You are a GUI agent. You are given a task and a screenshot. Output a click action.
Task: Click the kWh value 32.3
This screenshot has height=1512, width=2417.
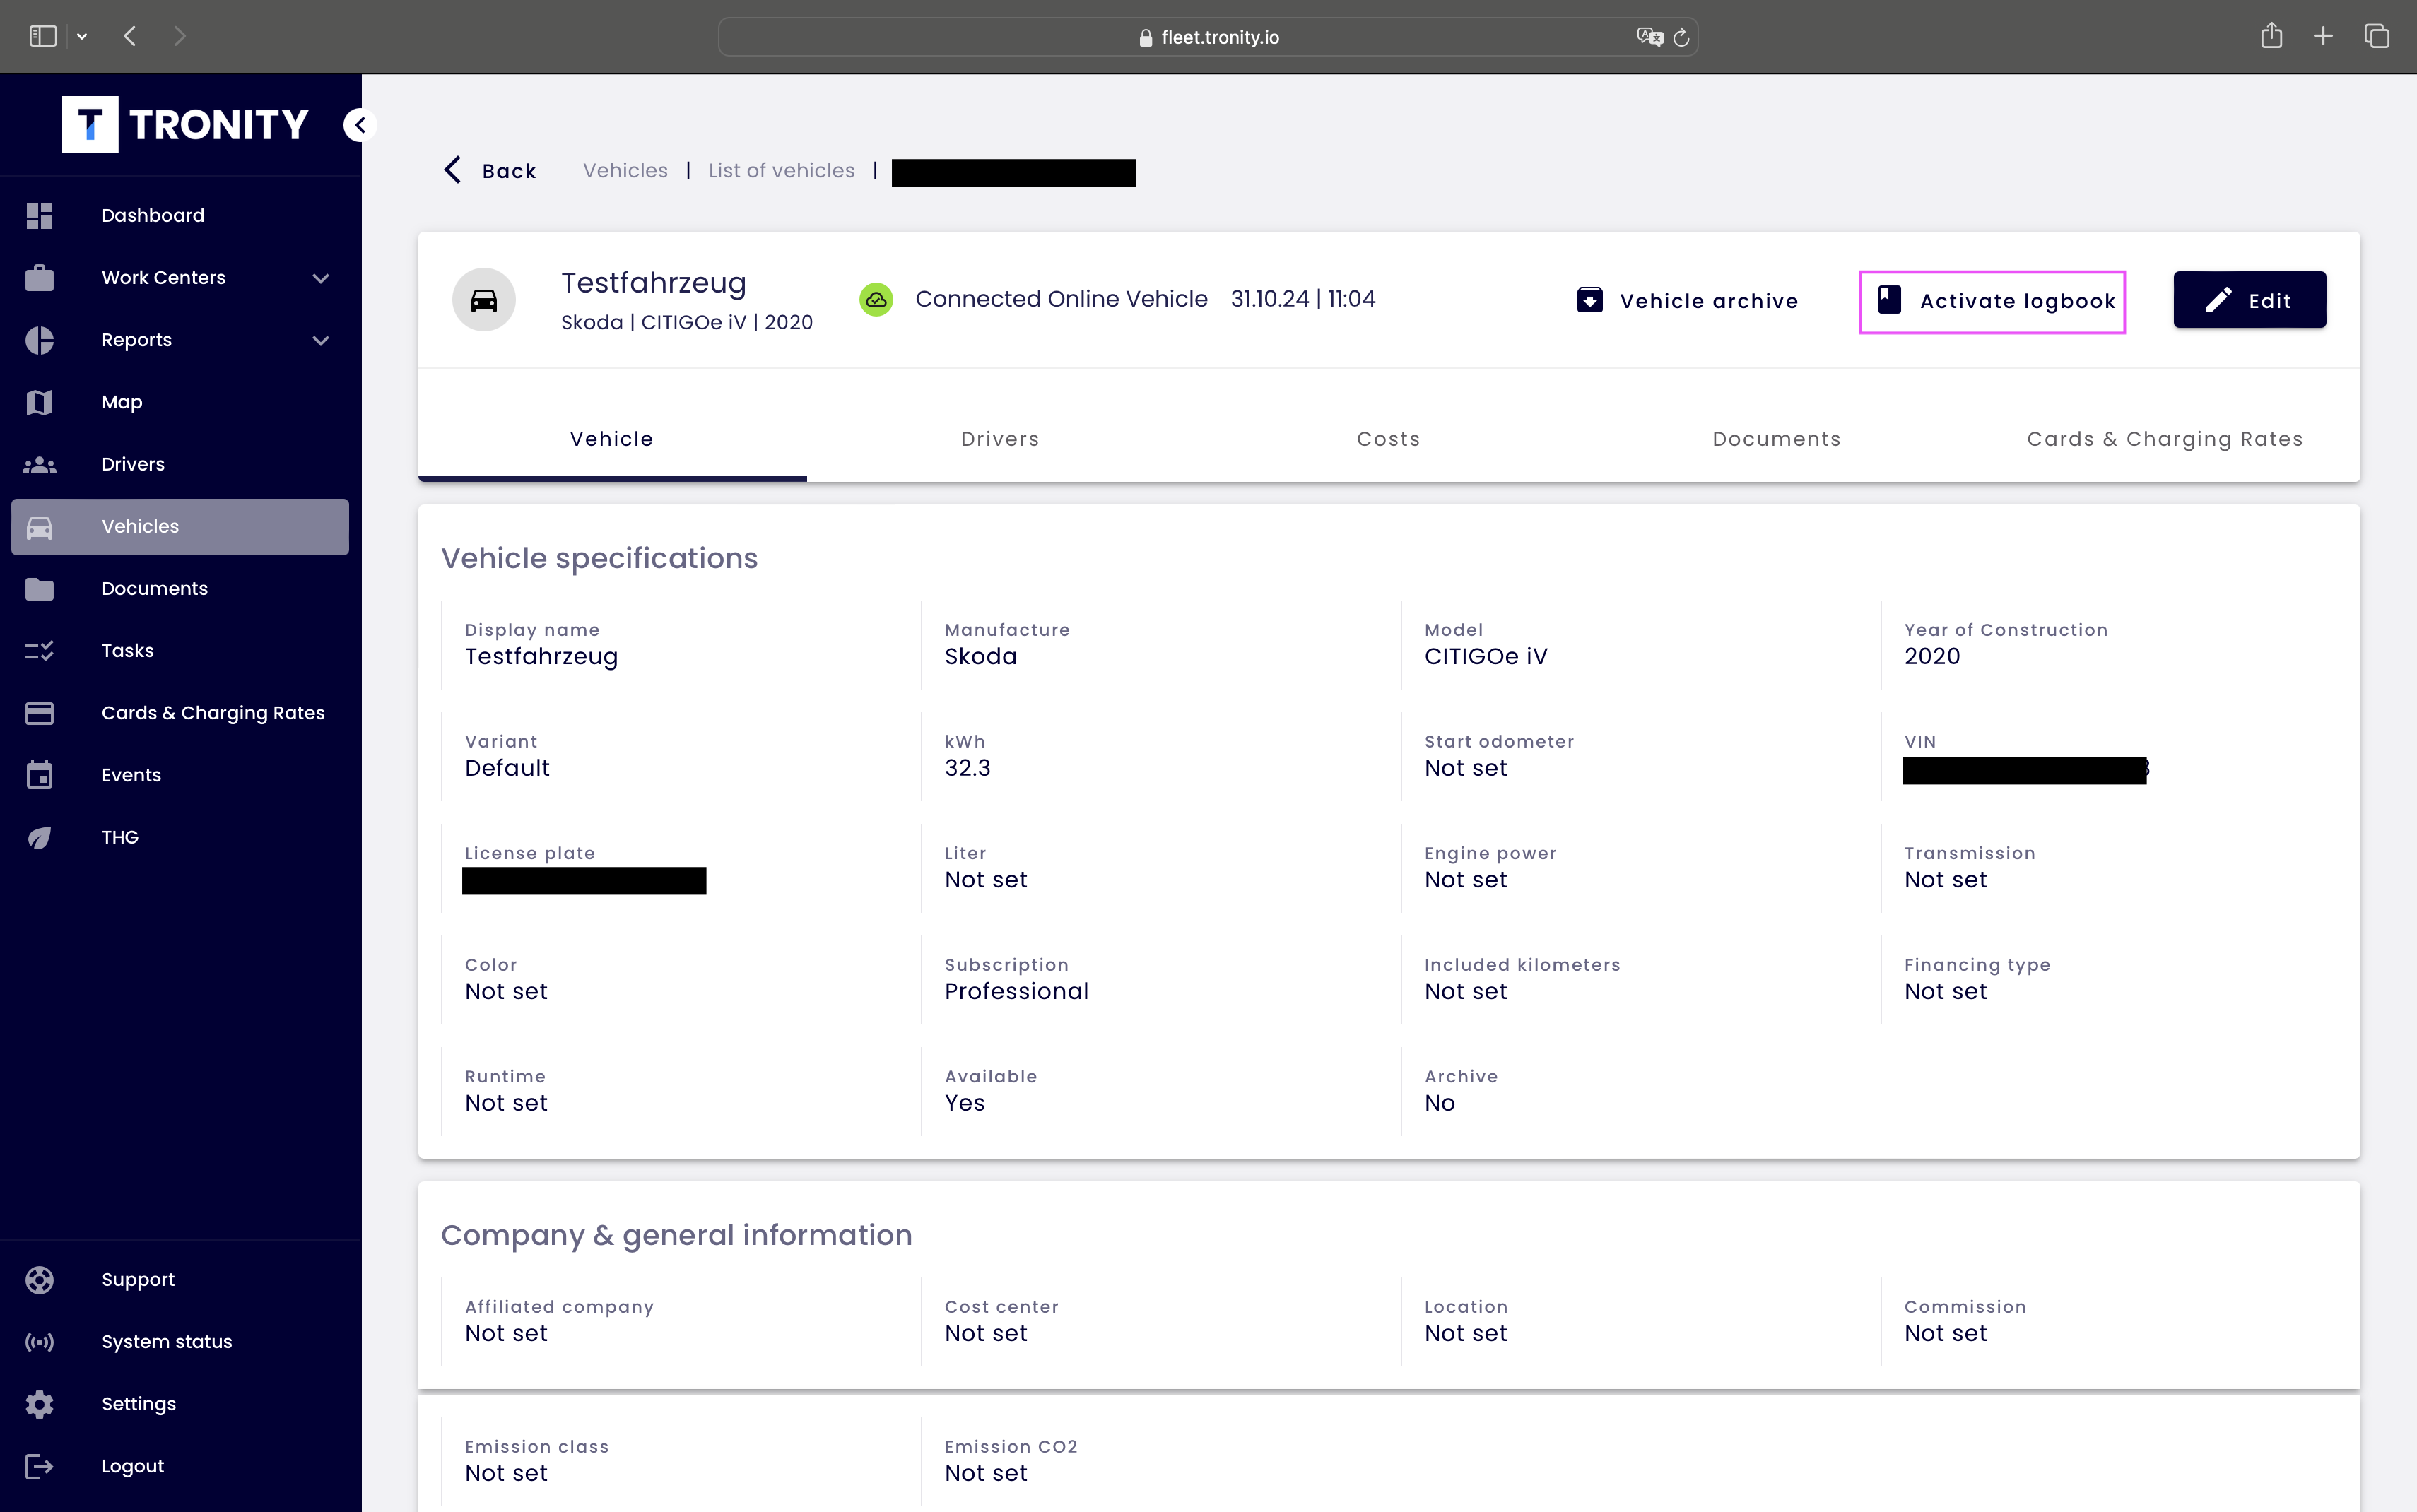click(x=967, y=768)
